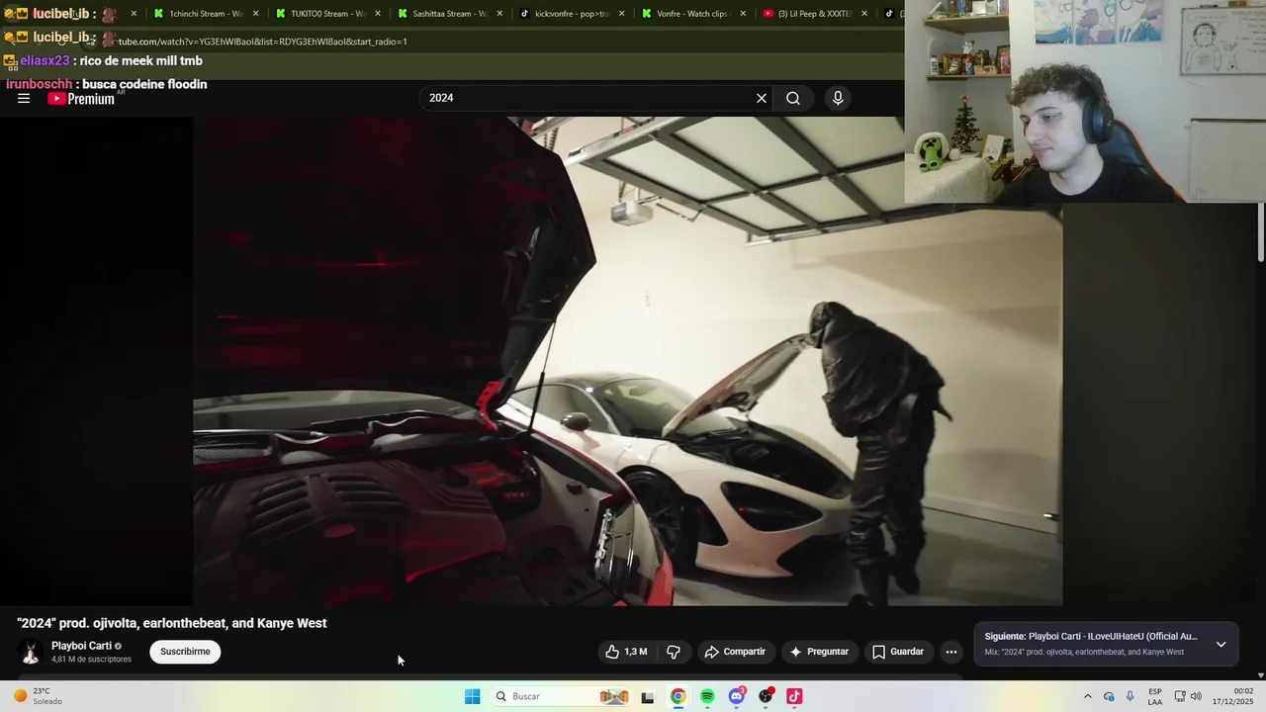Open OBS Studio from the taskbar
This screenshot has height=712, width=1266.
[766, 696]
